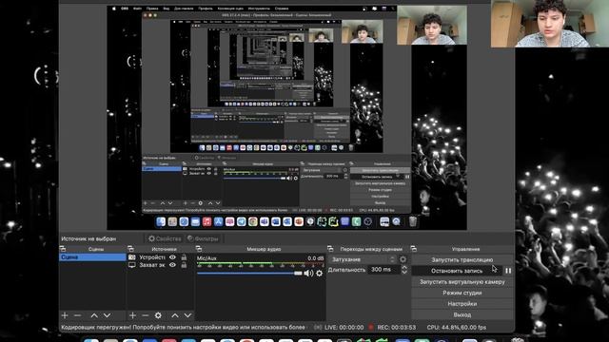Screen dimensions: 609x342
Task: Click the Trash icon in the previewed Dock
Action: [412, 221]
